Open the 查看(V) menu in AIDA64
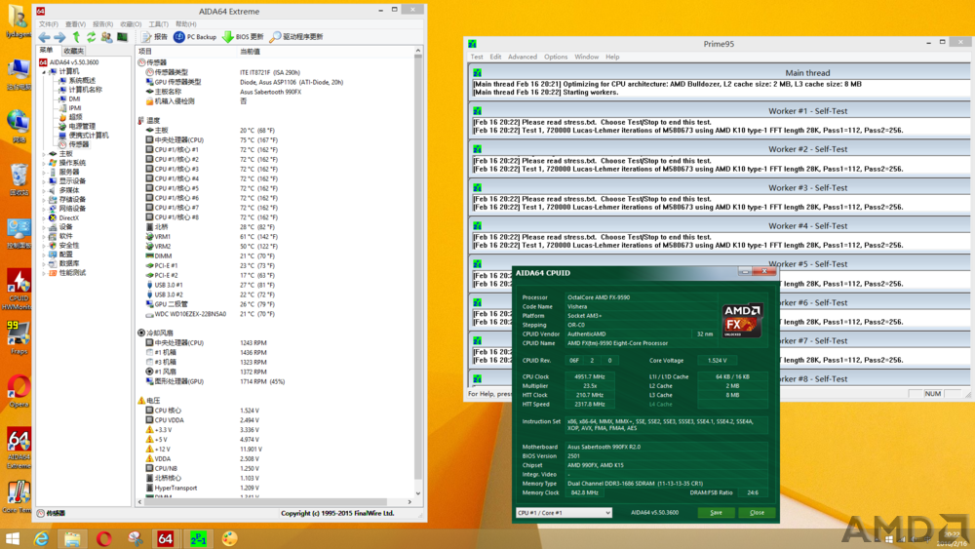The height and width of the screenshot is (549, 975). [75, 24]
